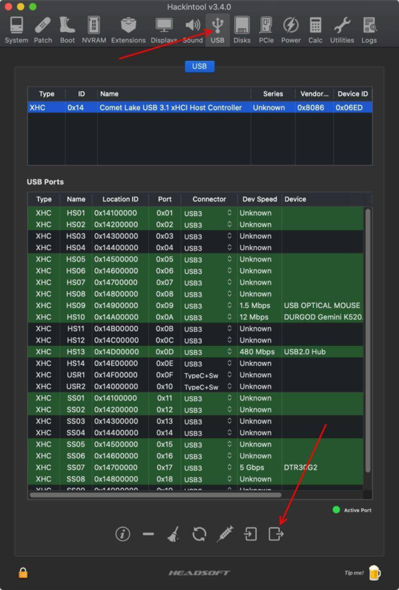Select the blue USB tab button
The width and height of the screenshot is (399, 590).
(x=199, y=67)
